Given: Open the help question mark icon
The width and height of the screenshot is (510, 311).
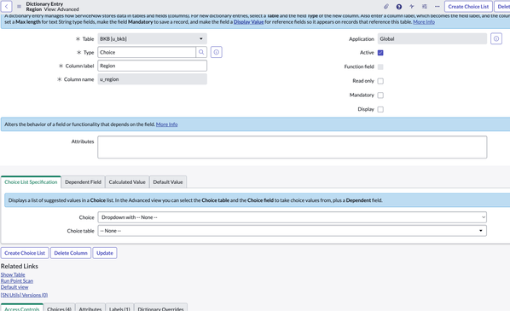Looking at the screenshot, I should [399, 7].
